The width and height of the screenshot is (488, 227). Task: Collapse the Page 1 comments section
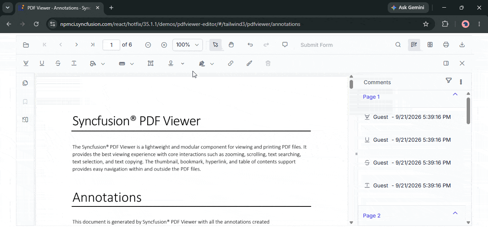tap(455, 94)
